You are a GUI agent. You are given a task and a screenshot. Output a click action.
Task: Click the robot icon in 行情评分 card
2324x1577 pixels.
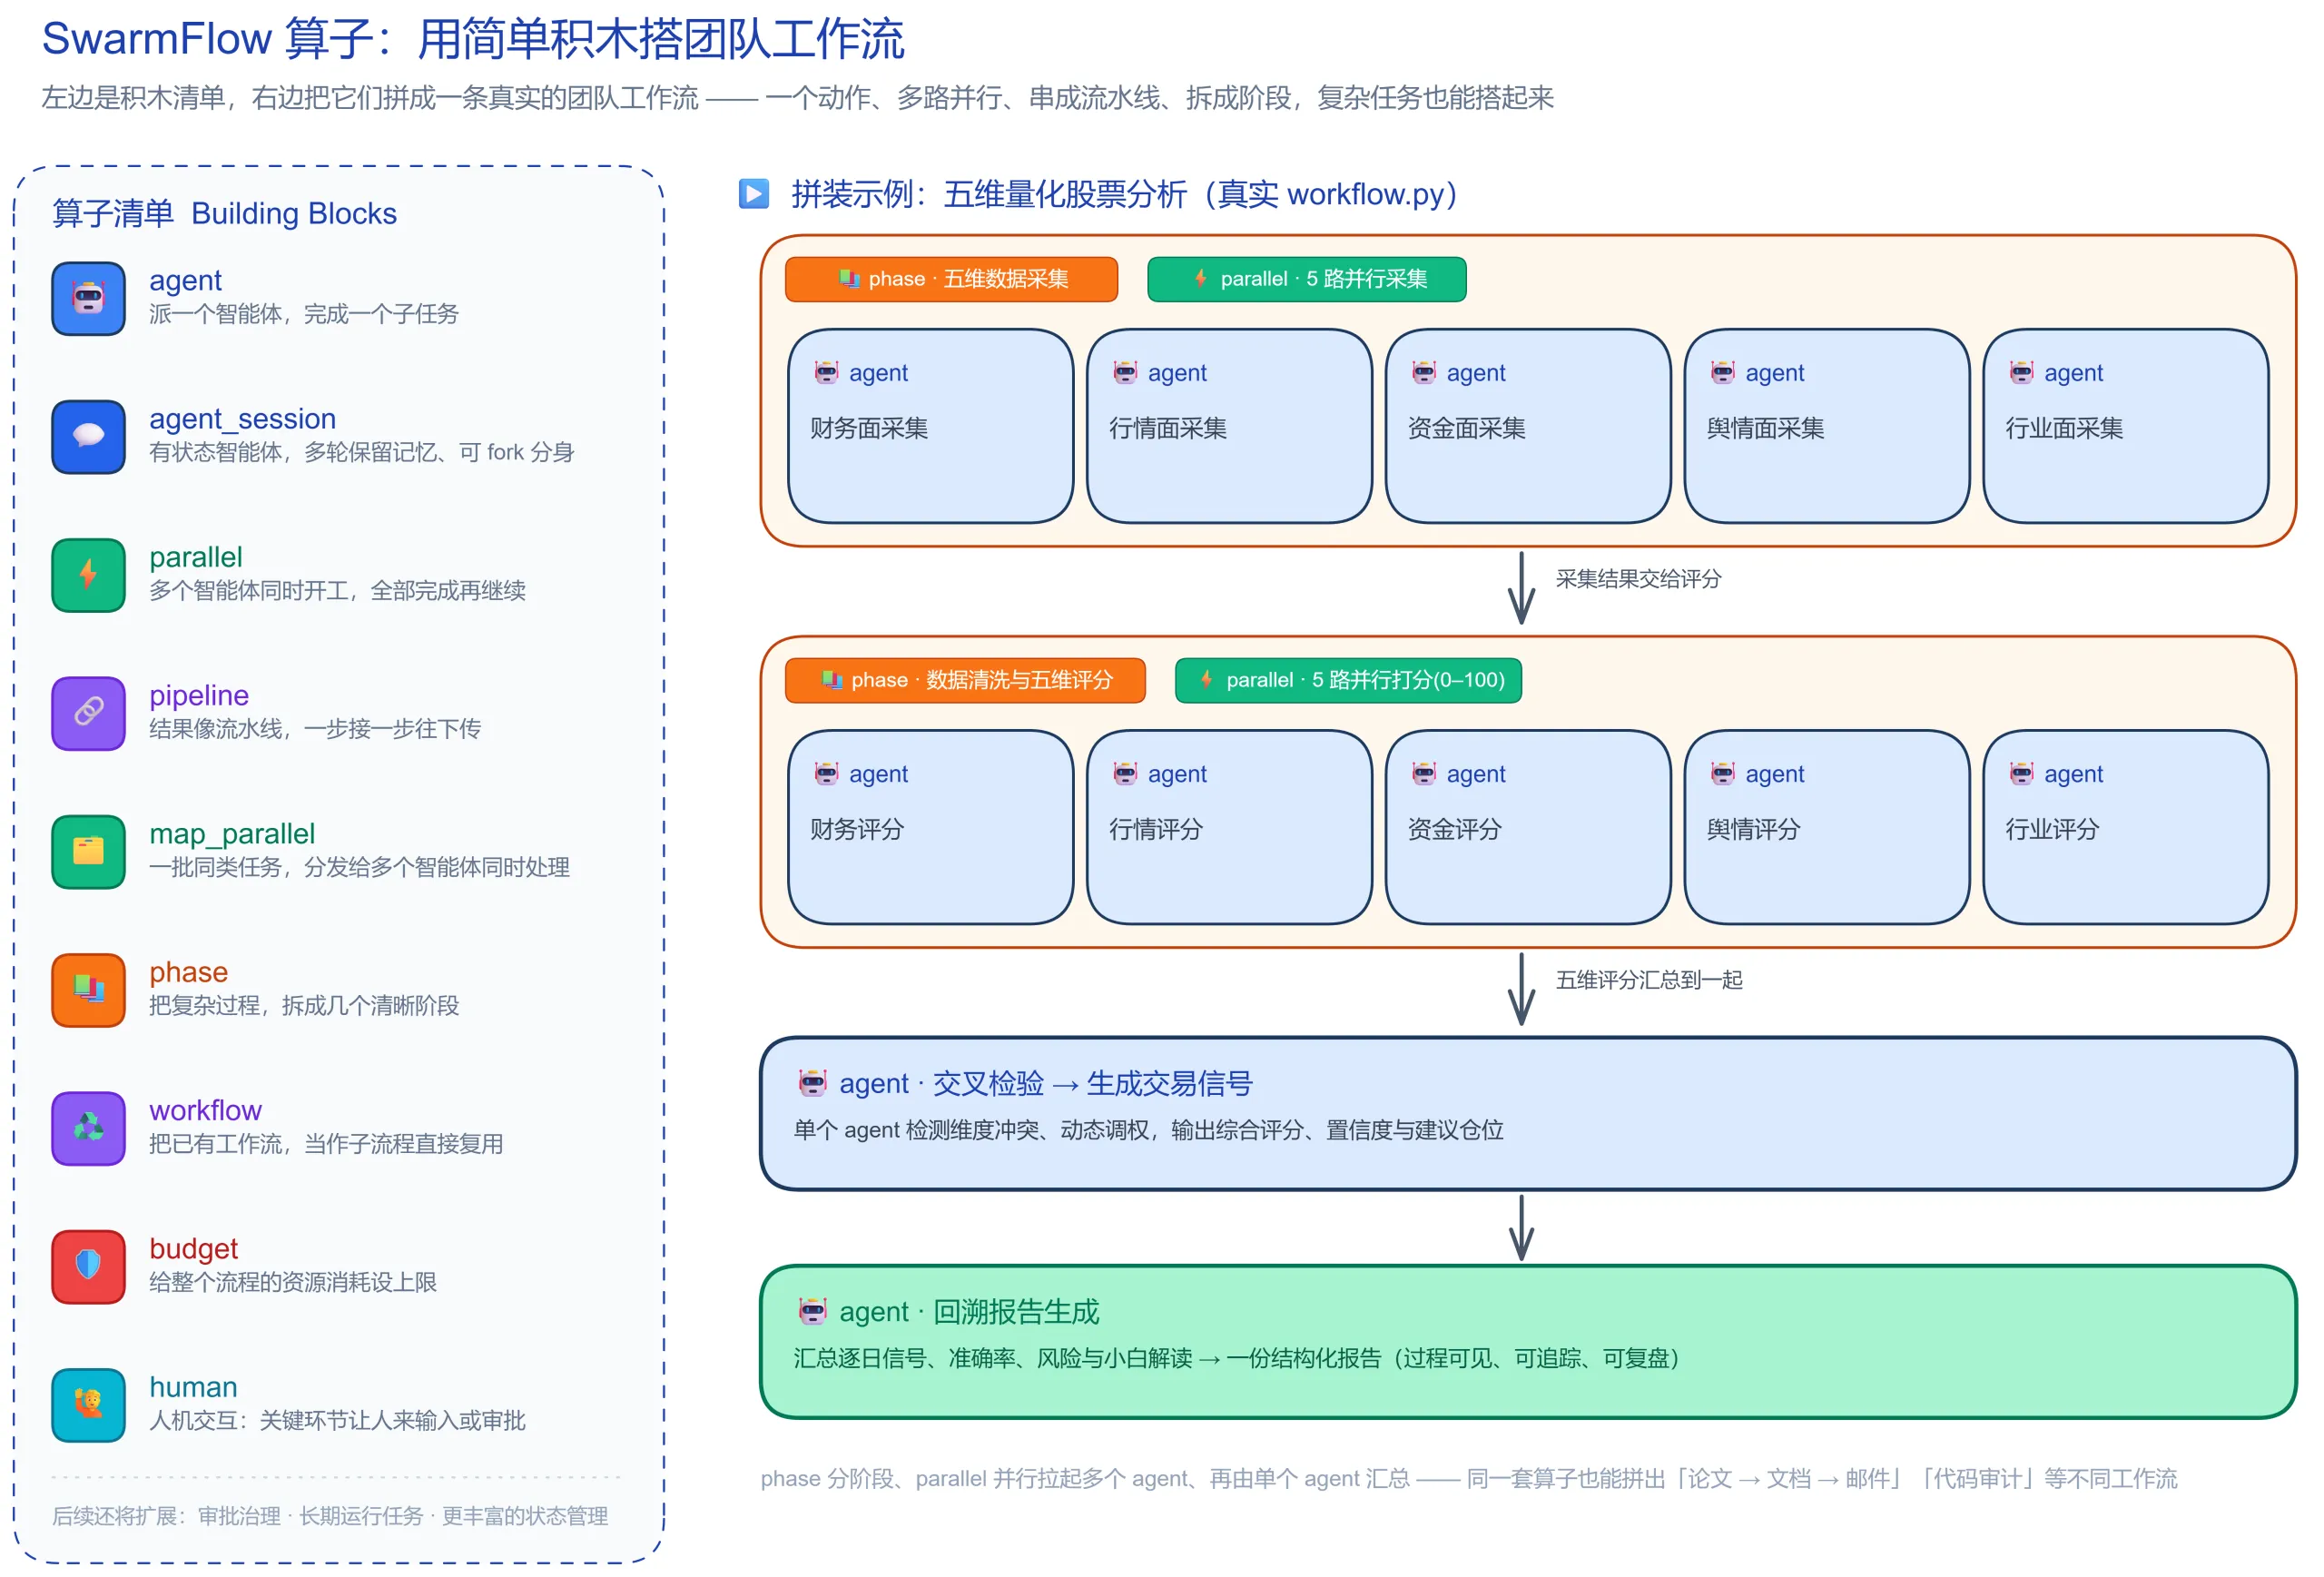click(x=1125, y=773)
